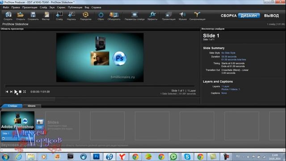Switch to ДИЗАЙН workspace
286x161 pixels.
tap(249, 16)
